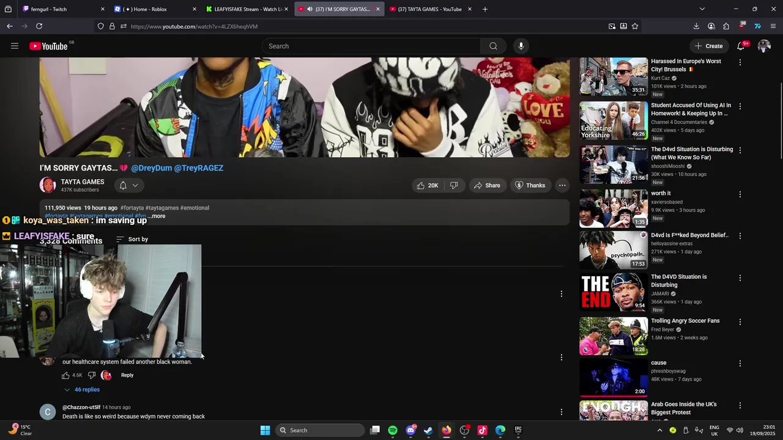This screenshot has height=440, width=783.
Task: Open YouTube notifications bell
Action: point(741,46)
